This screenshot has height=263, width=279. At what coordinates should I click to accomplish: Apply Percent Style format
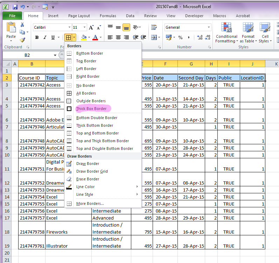(x=180, y=37)
